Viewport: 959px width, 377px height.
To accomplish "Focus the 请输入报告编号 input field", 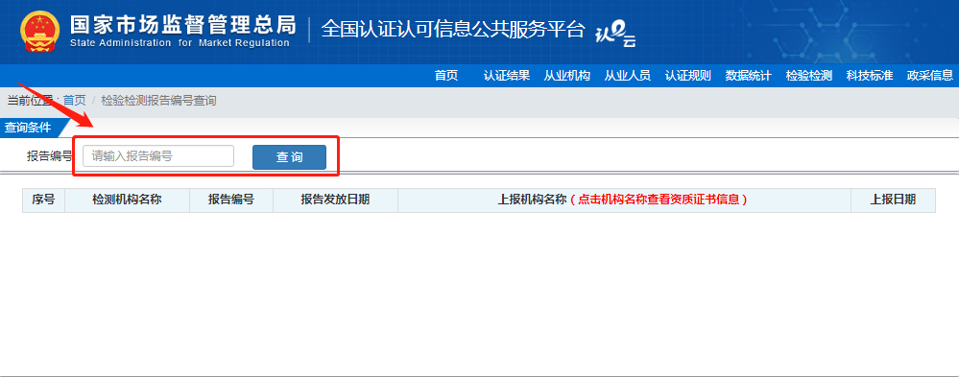I will point(158,156).
